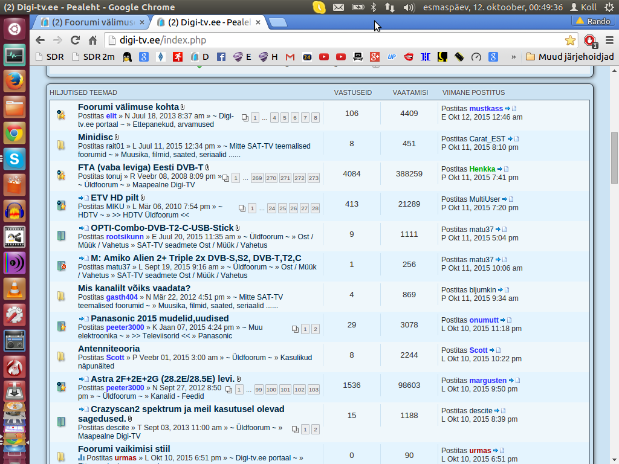Launch Skype from the launcher
This screenshot has height=464, width=619.
(15, 159)
